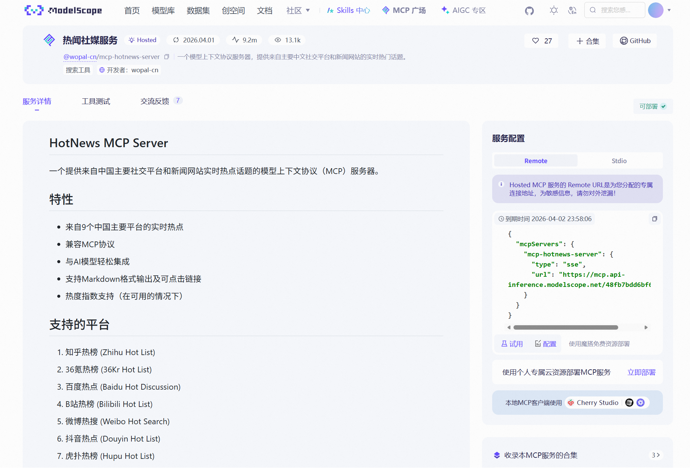This screenshot has width=690, height=468.
Task: Click the 知乎热榜 (Zhihu Hot List) item
Action: point(110,352)
